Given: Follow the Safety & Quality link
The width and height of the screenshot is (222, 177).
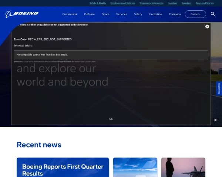Looking at the screenshot, I should tap(98, 3).
